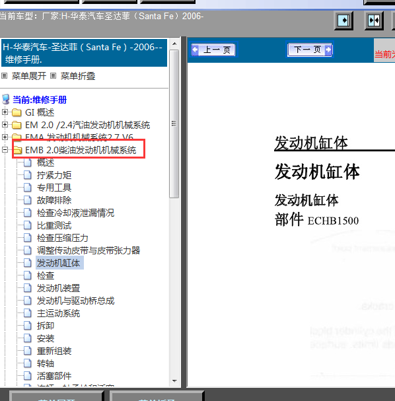Click document icon beside 重新组装
This screenshot has width=395, height=401.
(x=27, y=351)
